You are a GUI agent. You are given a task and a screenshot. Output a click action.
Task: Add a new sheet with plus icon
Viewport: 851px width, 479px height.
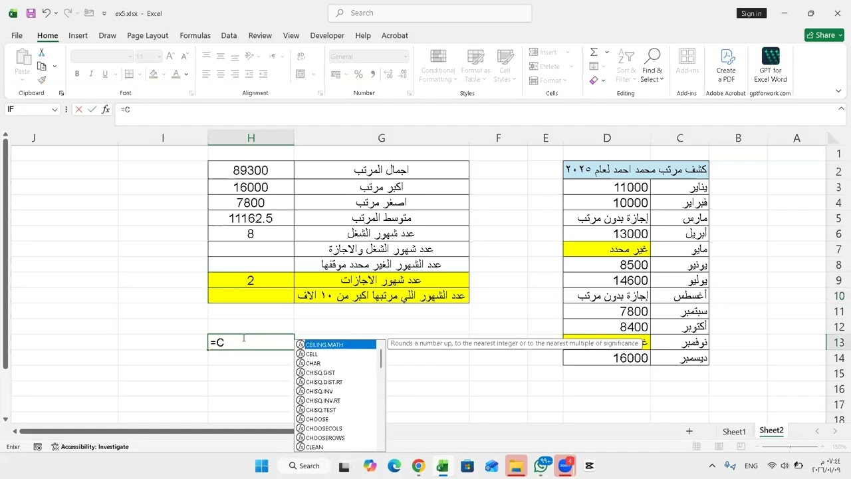pyautogui.click(x=689, y=431)
